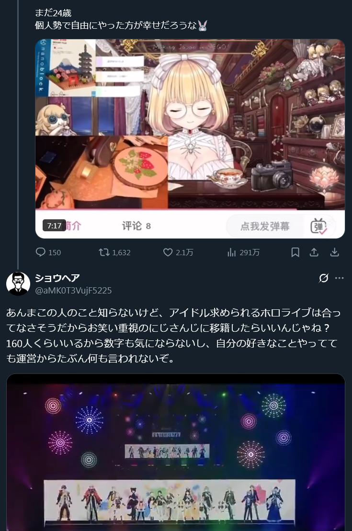Click the 7:17 video duration badge

(54, 226)
